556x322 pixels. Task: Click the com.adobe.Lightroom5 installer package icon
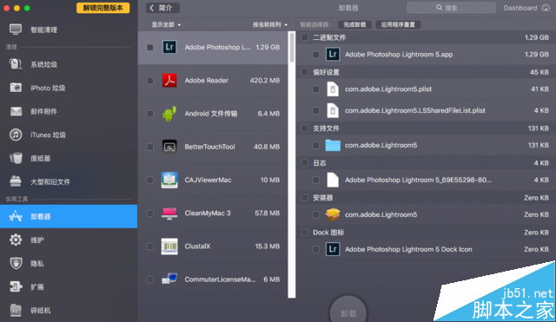point(333,214)
